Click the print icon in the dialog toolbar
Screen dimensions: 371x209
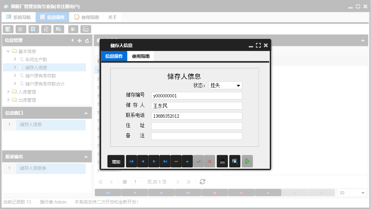[222, 161]
